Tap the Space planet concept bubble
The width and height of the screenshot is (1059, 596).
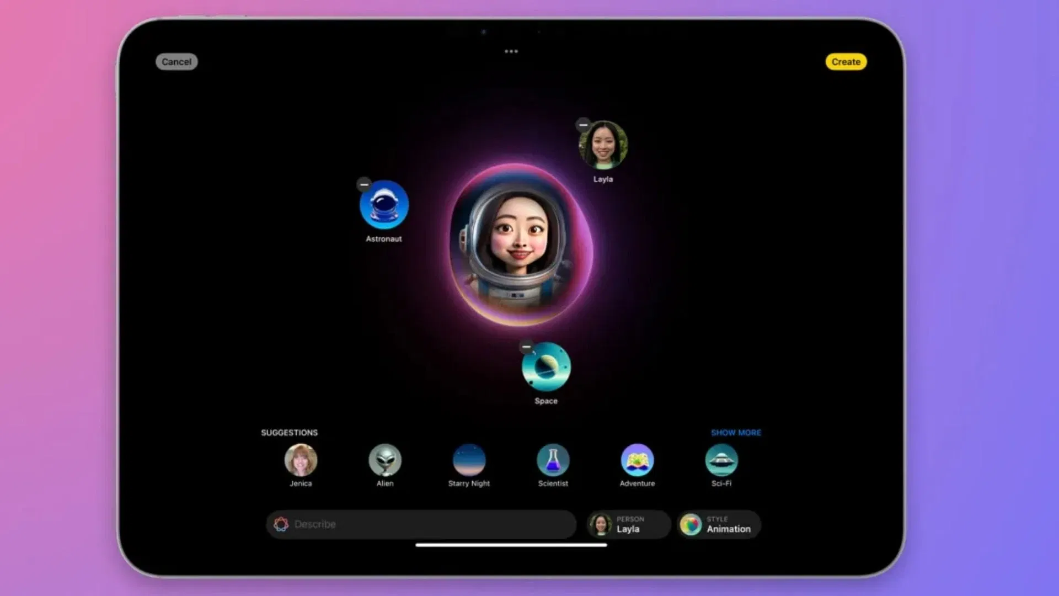pyautogui.click(x=546, y=367)
